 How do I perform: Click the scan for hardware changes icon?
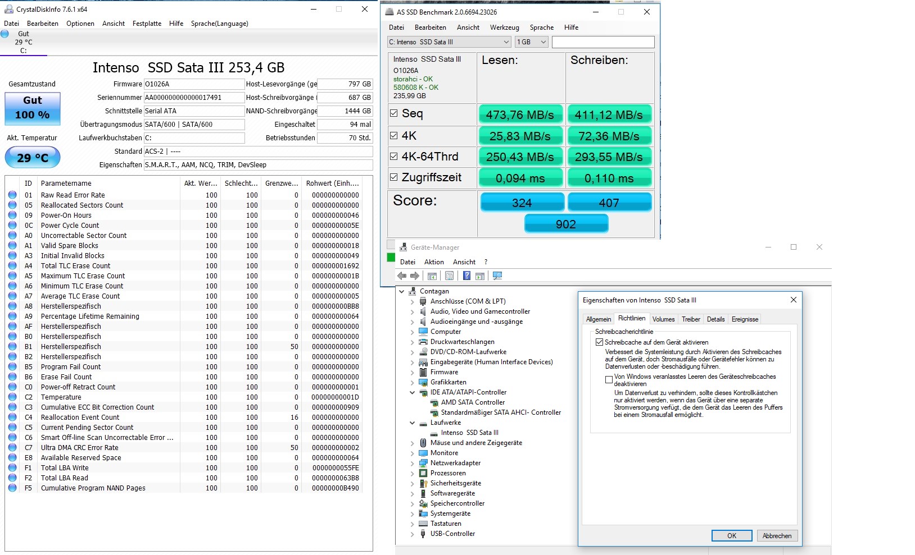[497, 276]
